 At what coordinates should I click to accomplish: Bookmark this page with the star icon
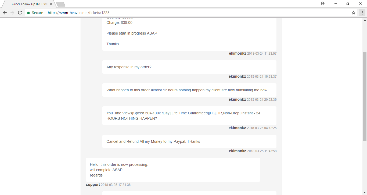354,13
